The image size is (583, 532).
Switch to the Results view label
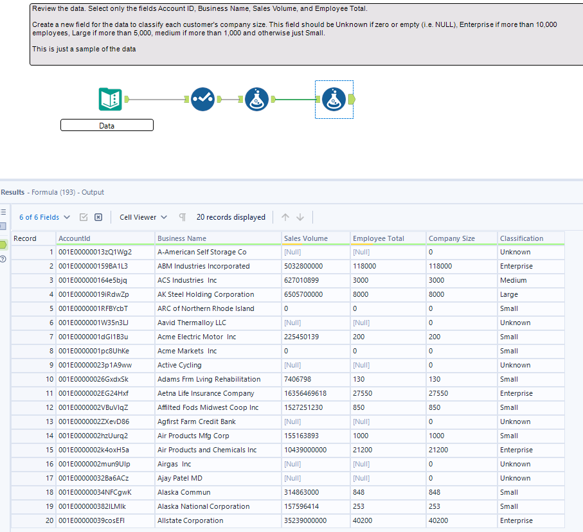pos(15,192)
